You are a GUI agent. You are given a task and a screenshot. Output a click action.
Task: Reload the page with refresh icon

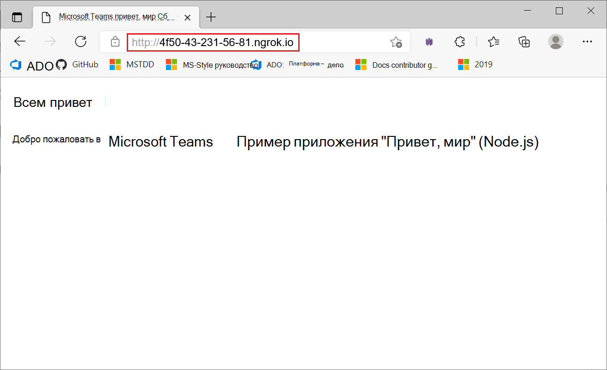[81, 41]
